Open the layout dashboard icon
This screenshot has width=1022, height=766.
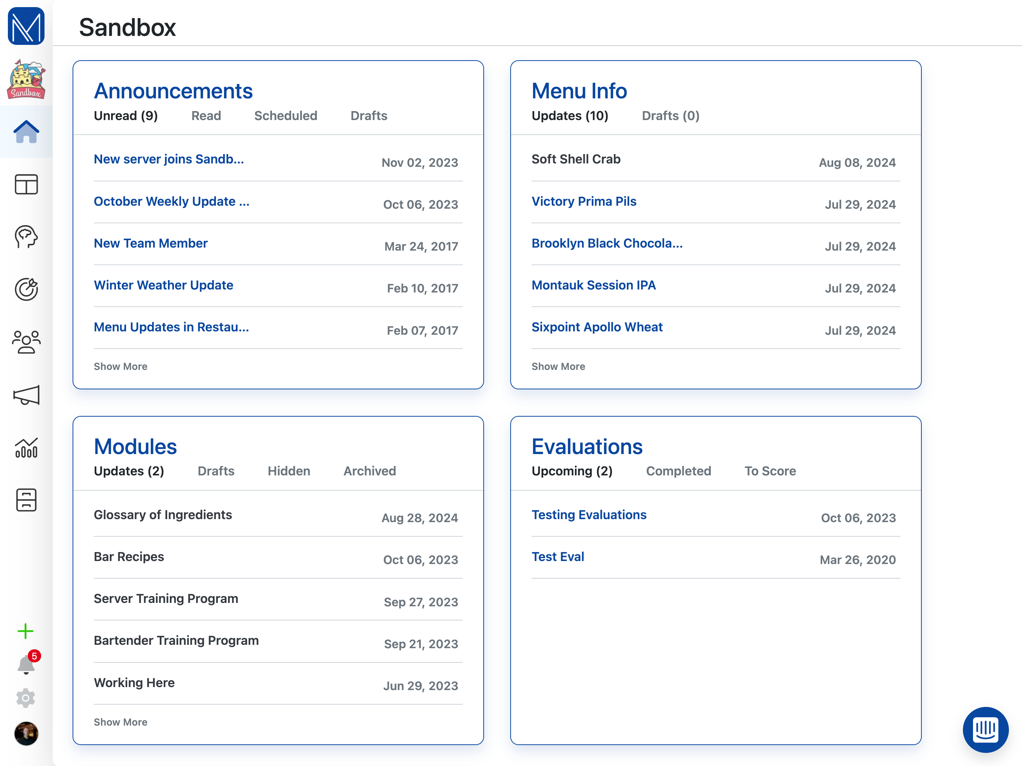click(26, 184)
